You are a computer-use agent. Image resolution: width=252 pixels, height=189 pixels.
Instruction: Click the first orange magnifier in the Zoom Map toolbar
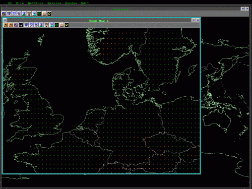pyautogui.click(x=6, y=25)
